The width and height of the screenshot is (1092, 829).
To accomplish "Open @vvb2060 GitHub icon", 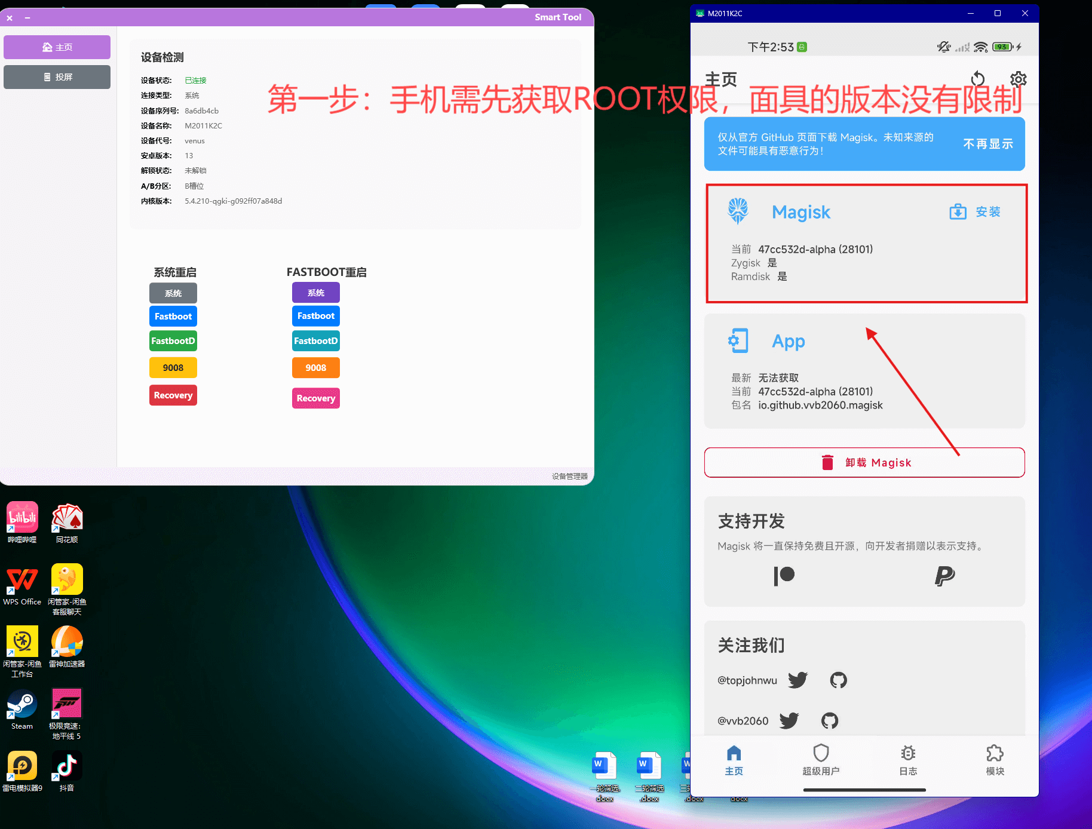I will pos(830,721).
